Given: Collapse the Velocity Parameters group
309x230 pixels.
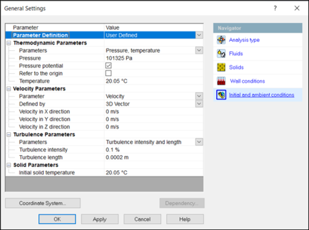Looking at the screenshot, I should pyautogui.click(x=8, y=89).
